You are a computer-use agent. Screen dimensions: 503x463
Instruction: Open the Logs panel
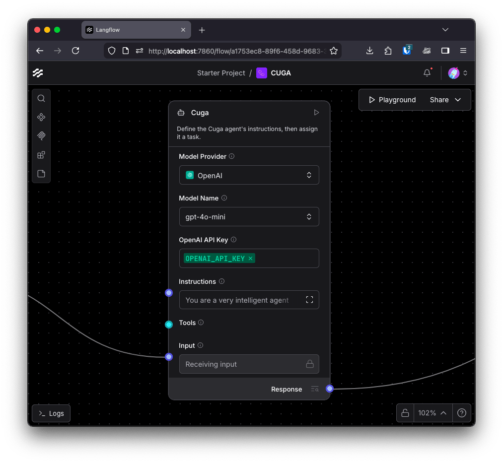pyautogui.click(x=51, y=413)
